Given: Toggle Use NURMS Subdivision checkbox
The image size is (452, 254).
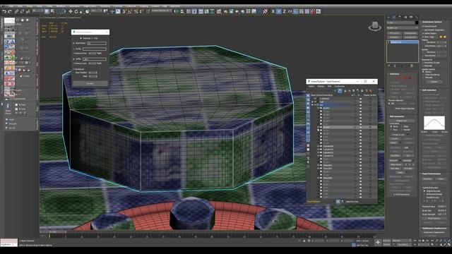Looking at the screenshot, I should [x=423, y=30].
